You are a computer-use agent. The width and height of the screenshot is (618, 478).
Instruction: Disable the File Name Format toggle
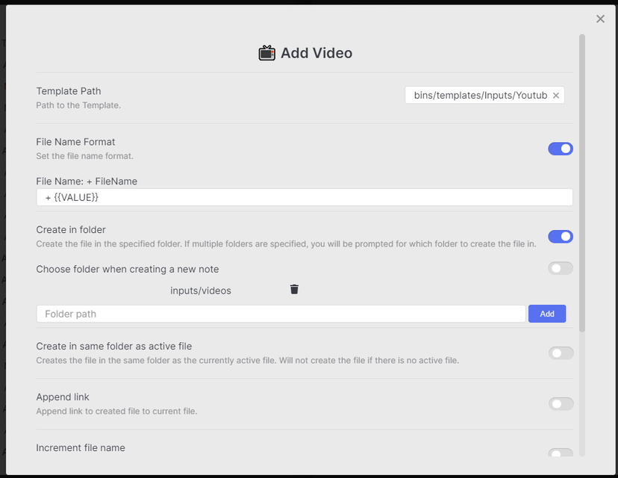[x=561, y=149]
